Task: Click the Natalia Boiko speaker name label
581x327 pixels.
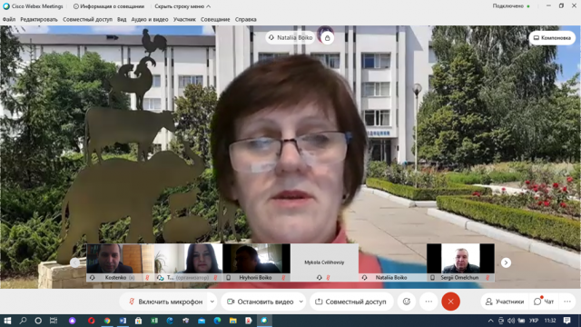Action: (290, 38)
